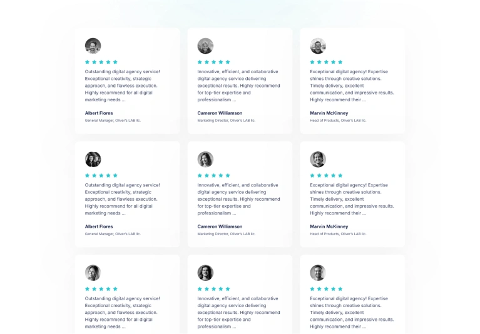
Task: Click the name Albert Flores in the top card
Action: tap(99, 113)
